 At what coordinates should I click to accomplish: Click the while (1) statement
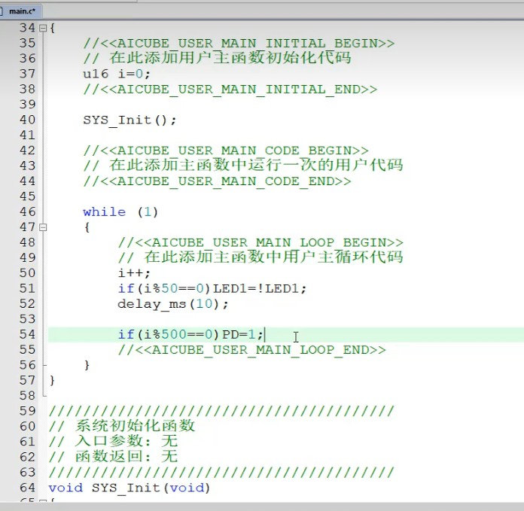[120, 211]
